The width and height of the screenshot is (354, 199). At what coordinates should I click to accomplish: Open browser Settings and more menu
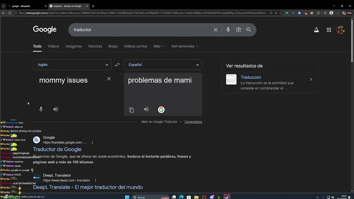coord(338,13)
